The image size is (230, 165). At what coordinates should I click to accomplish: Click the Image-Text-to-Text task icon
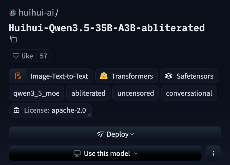point(18,76)
